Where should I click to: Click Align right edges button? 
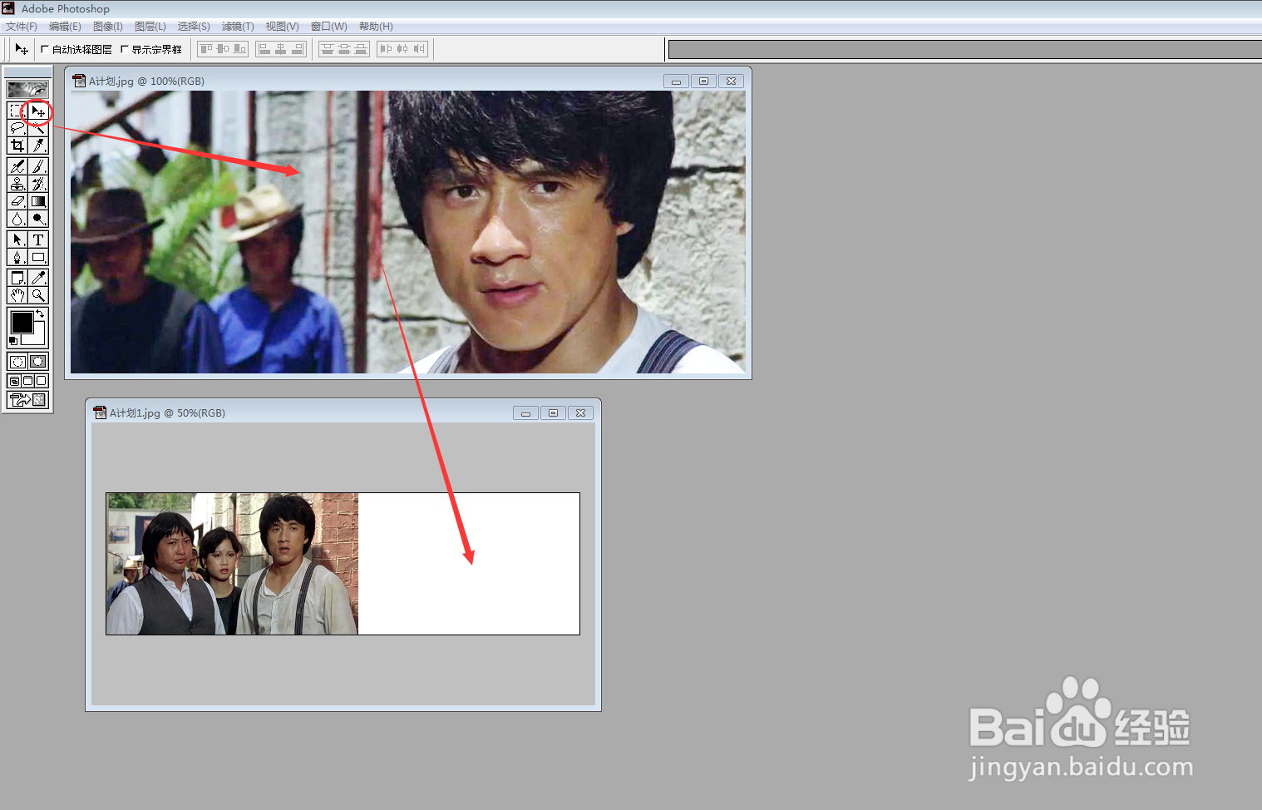(298, 49)
